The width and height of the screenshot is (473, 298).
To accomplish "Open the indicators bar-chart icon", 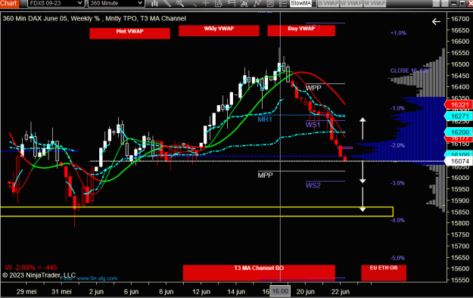I will coord(244,3).
